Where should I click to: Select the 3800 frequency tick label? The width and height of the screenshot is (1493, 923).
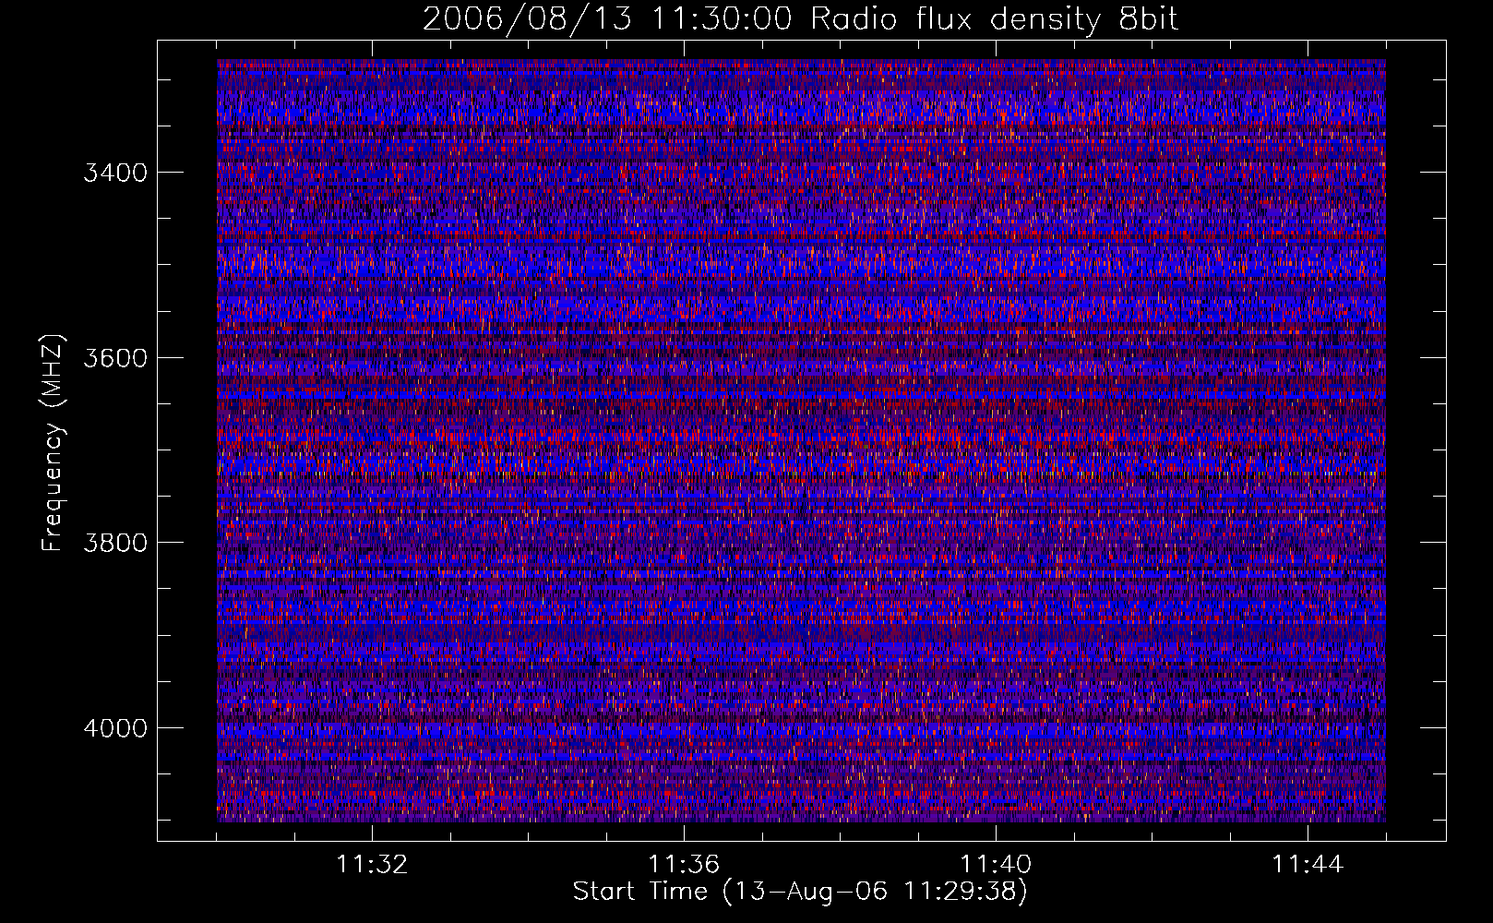pyautogui.click(x=115, y=543)
